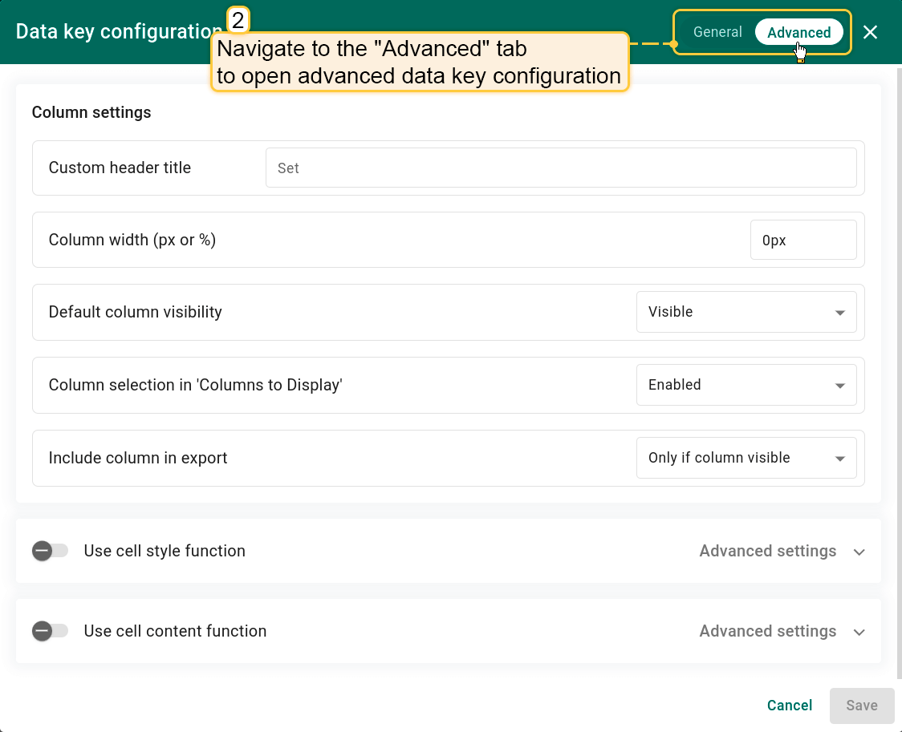The height and width of the screenshot is (732, 902).
Task: Click the vertical scrollbar on right edge
Action: (899, 369)
